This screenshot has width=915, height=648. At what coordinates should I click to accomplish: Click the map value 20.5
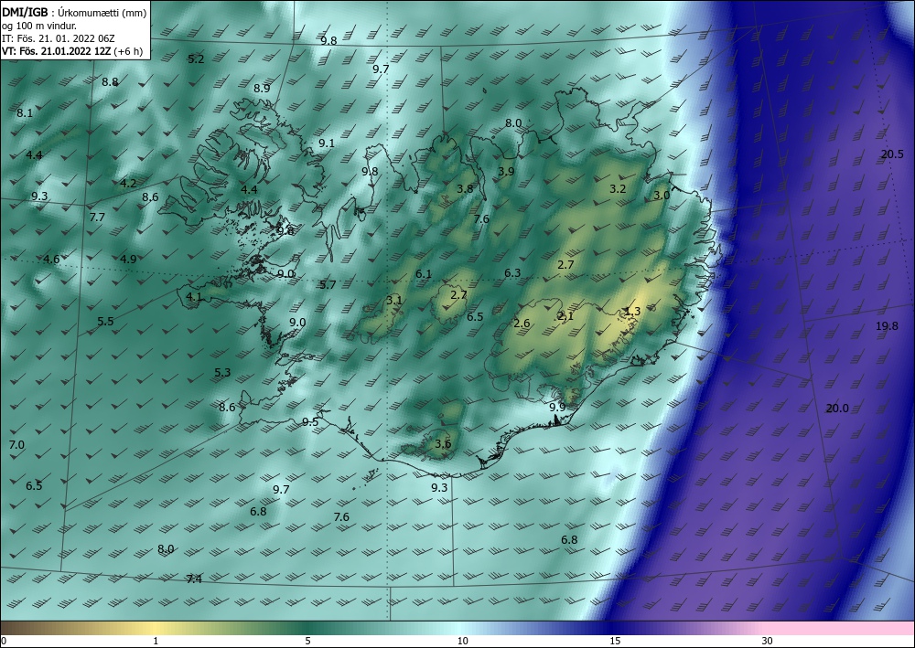(892, 154)
